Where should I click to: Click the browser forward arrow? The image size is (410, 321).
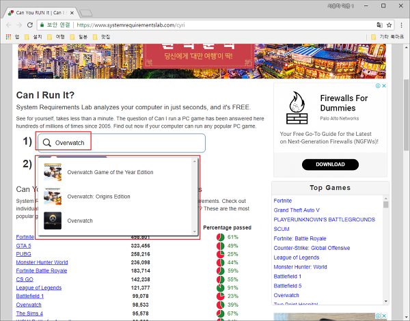point(19,25)
